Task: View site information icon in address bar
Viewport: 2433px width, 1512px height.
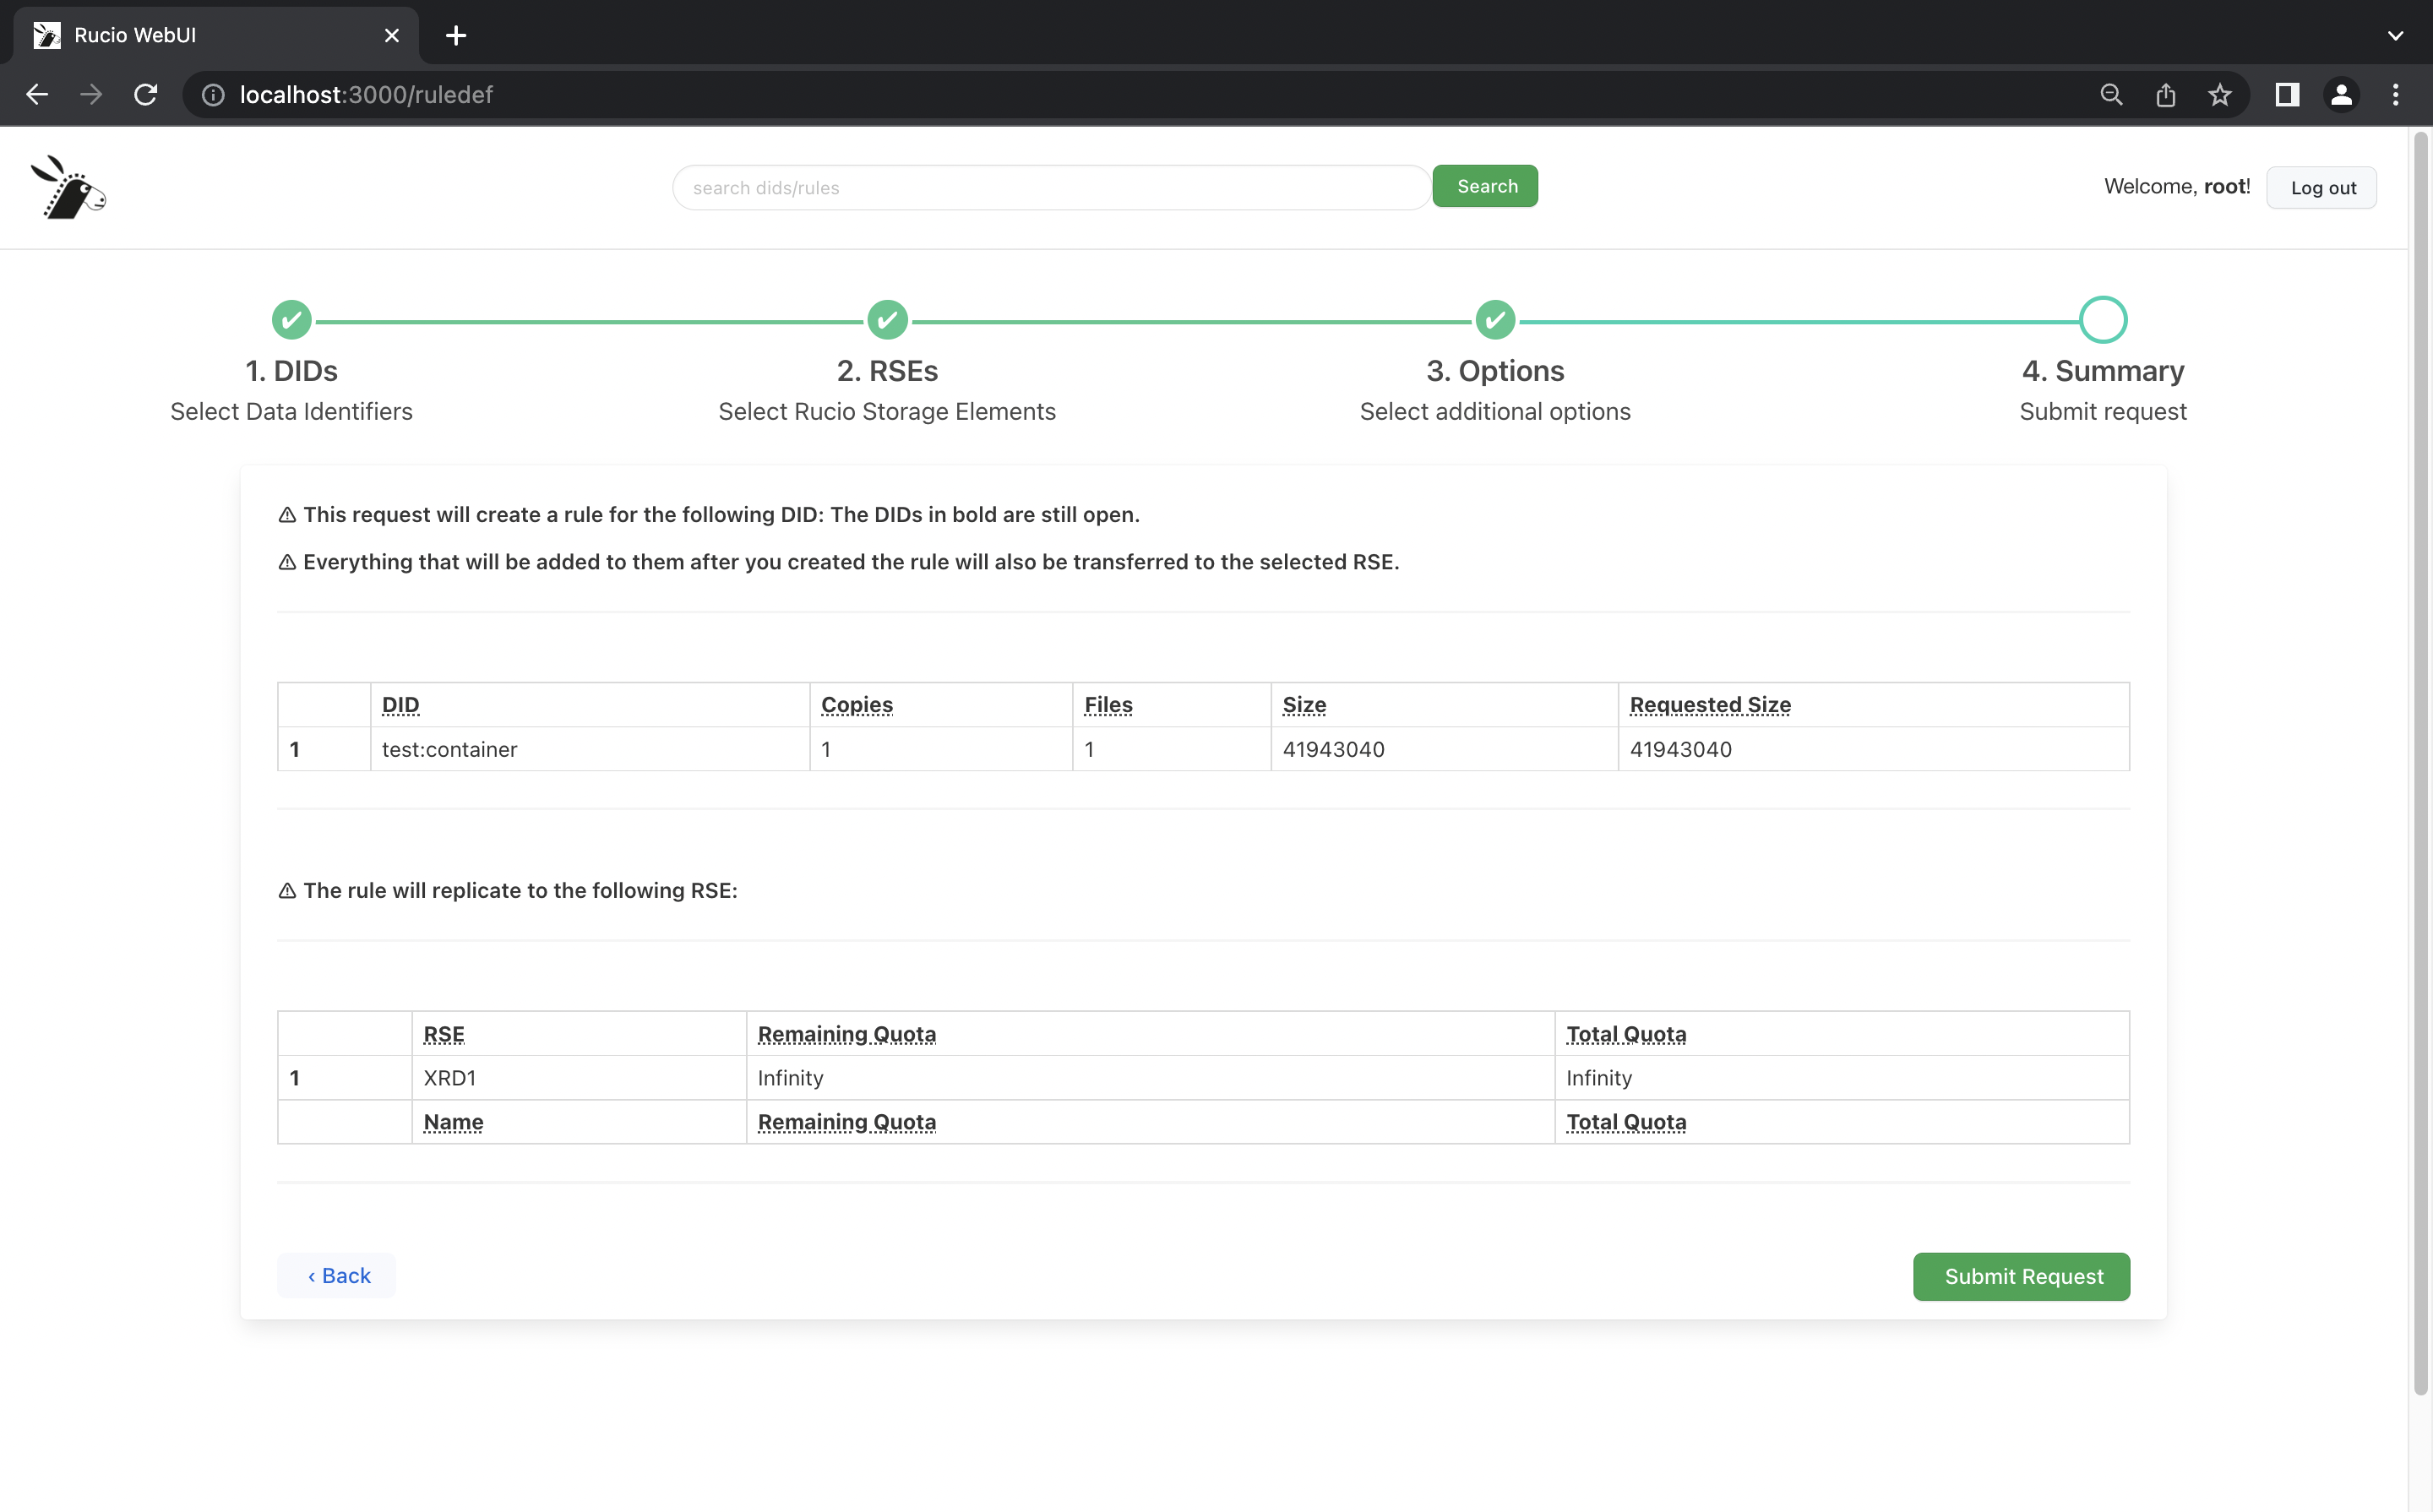Action: (x=212, y=94)
